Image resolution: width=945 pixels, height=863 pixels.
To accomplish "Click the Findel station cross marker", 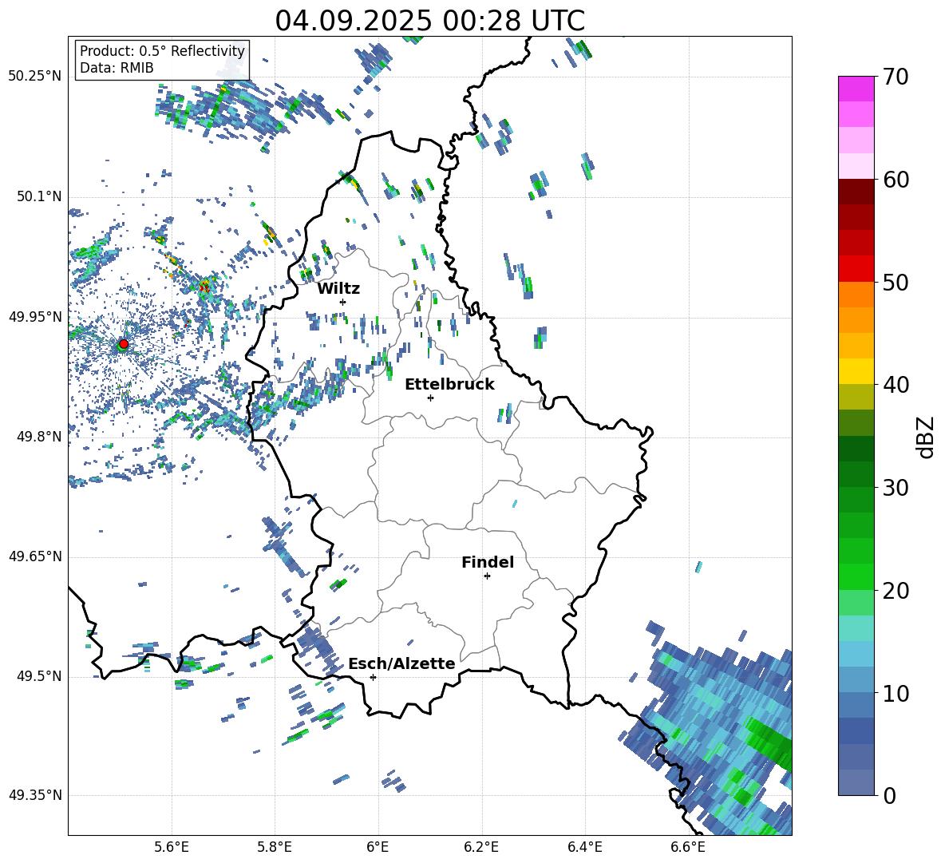I will (x=487, y=576).
